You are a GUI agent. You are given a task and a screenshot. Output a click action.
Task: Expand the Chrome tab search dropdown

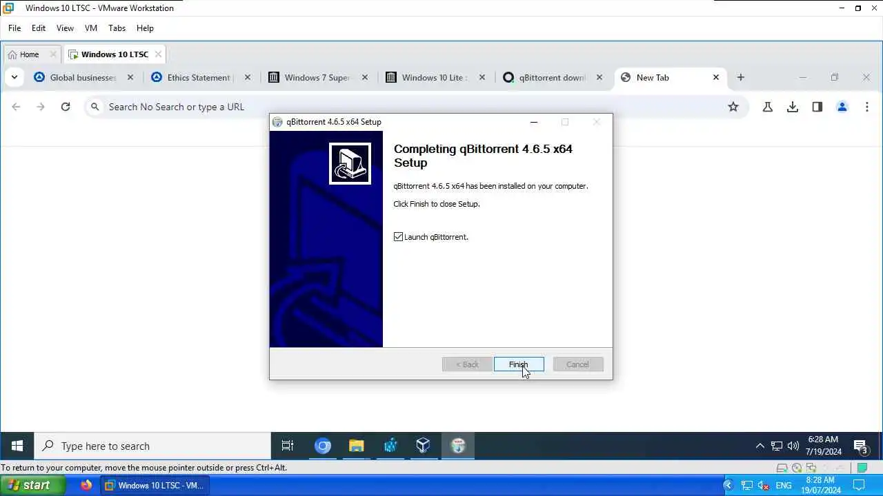coord(14,77)
